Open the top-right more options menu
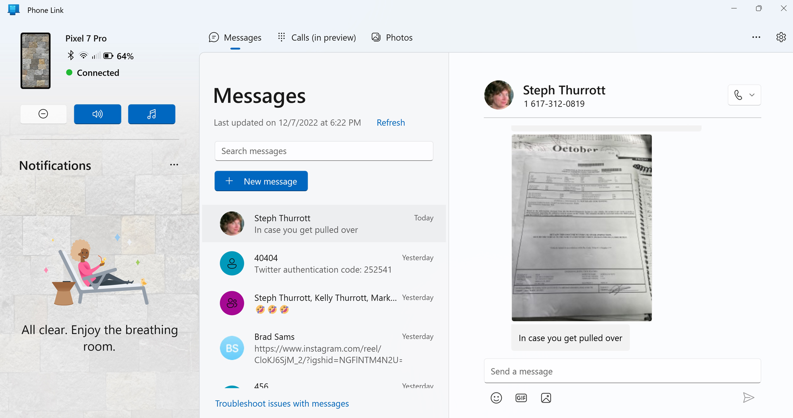 pyautogui.click(x=756, y=37)
